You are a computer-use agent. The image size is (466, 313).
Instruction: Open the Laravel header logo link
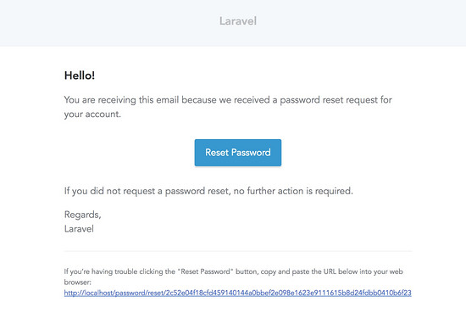[238, 21]
